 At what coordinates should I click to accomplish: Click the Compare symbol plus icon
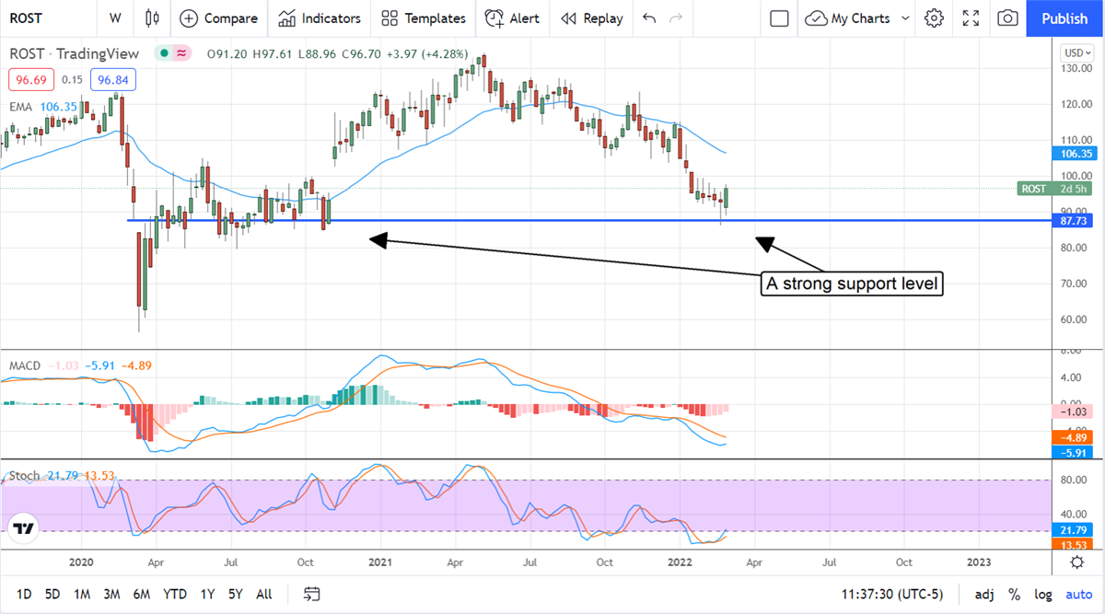pos(189,18)
